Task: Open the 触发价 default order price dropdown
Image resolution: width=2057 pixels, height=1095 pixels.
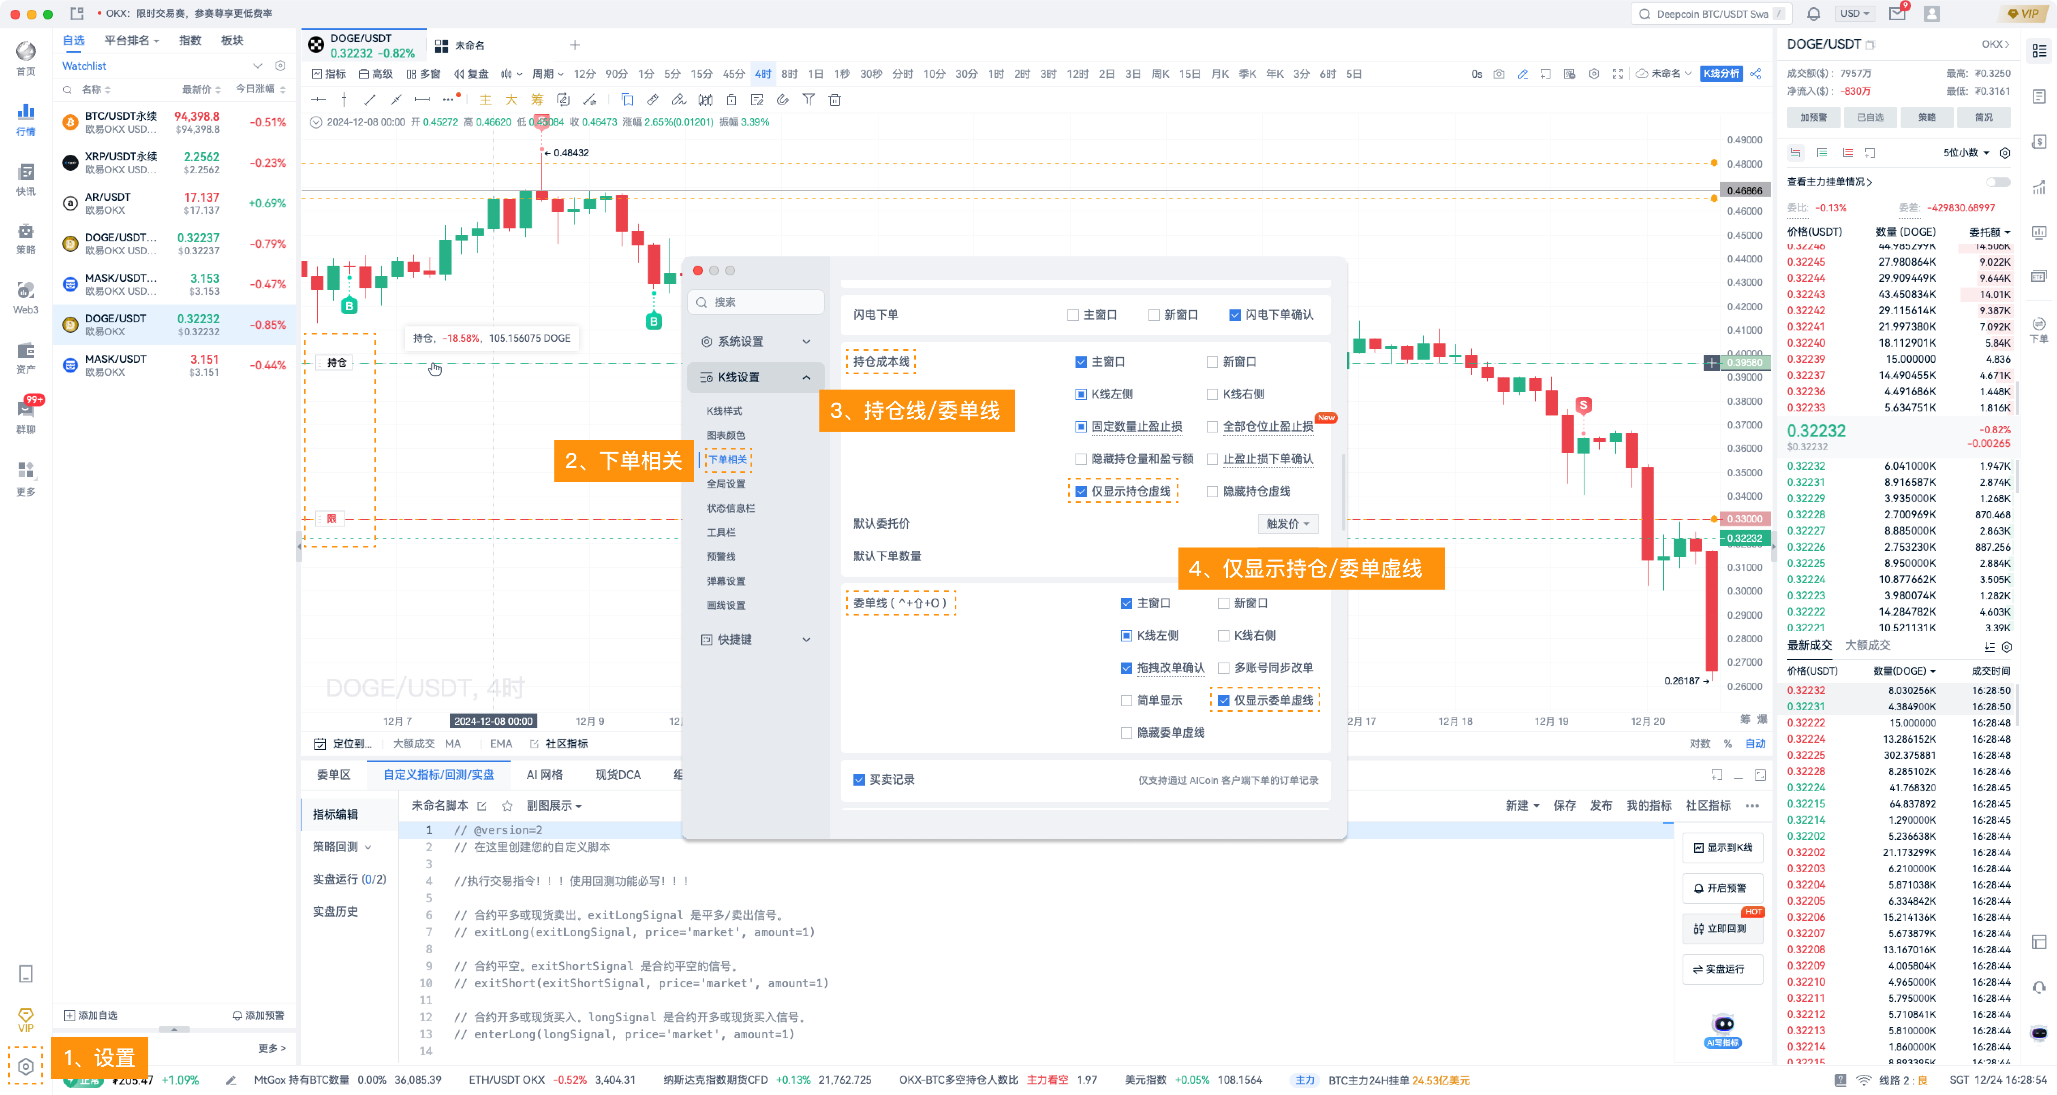Action: (x=1287, y=524)
